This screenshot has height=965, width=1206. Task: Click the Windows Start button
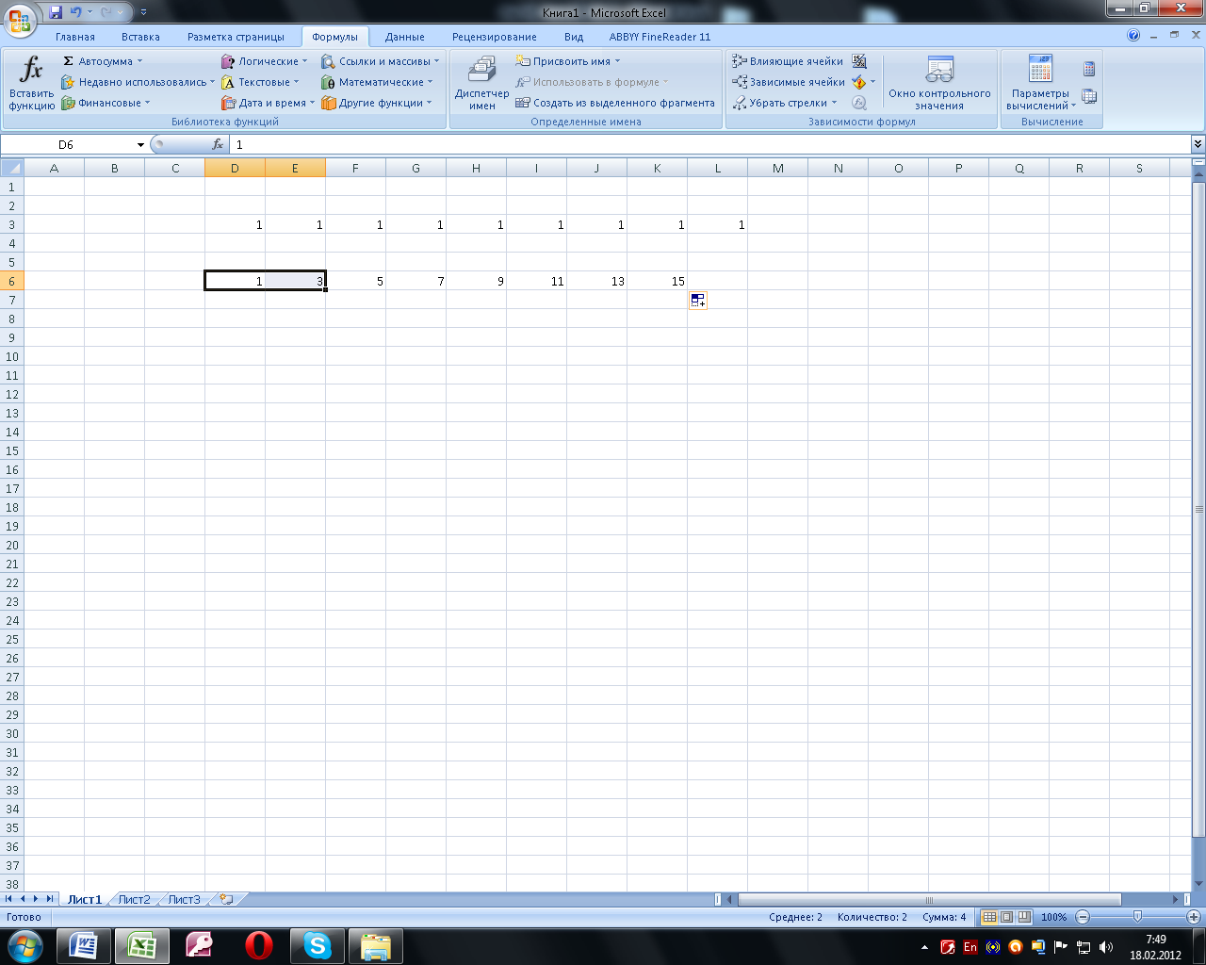coord(24,945)
